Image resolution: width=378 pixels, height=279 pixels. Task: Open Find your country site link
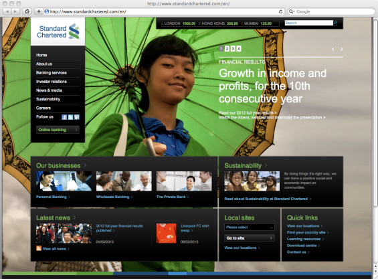tap(308, 232)
